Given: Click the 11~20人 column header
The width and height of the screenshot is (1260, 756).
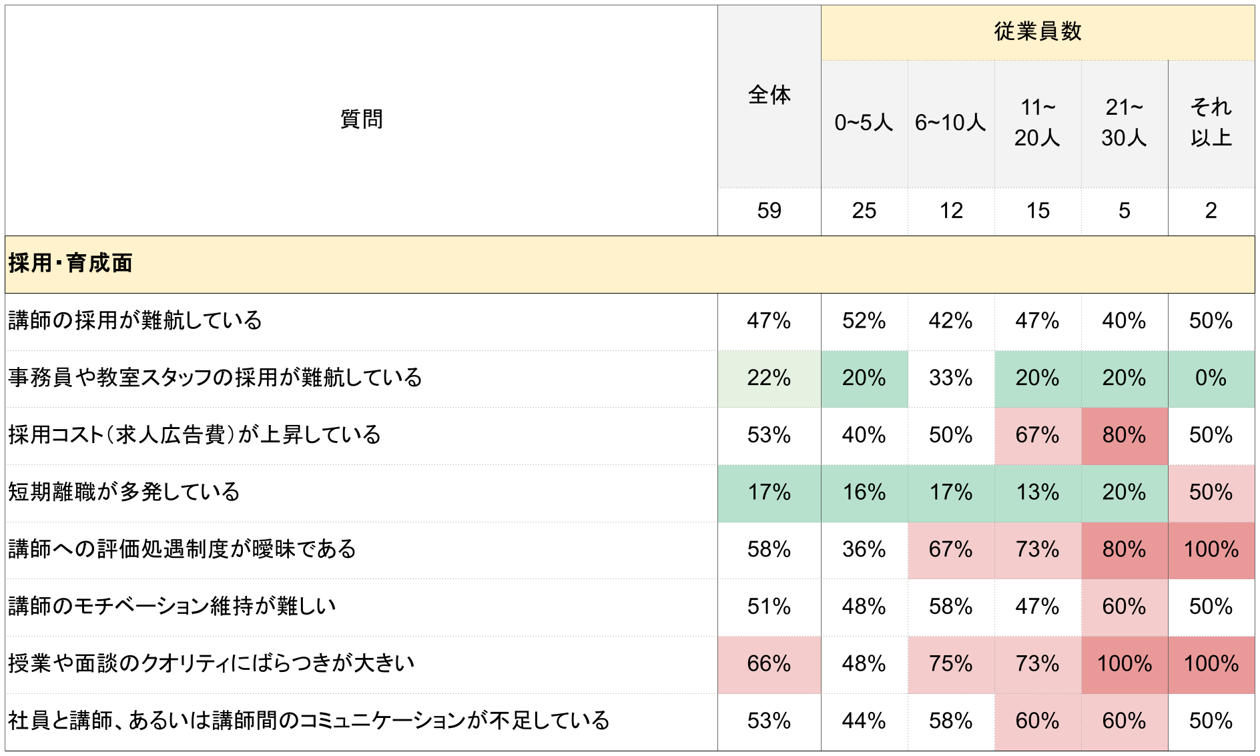Looking at the screenshot, I should point(1037,123).
